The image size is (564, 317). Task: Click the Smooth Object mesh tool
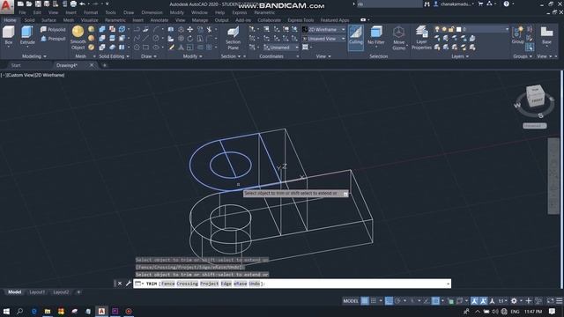pos(78,38)
